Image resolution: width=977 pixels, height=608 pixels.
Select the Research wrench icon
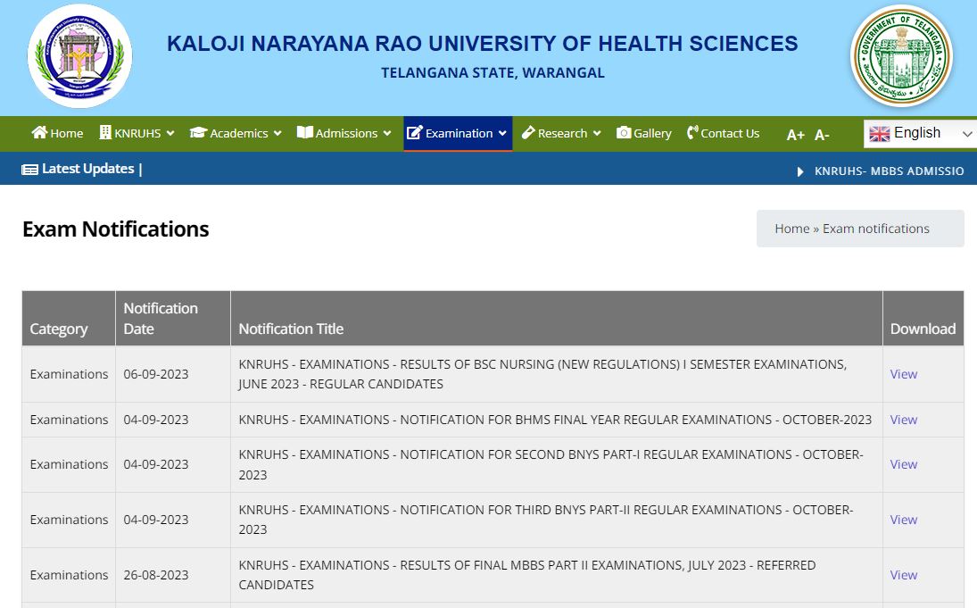coord(530,132)
